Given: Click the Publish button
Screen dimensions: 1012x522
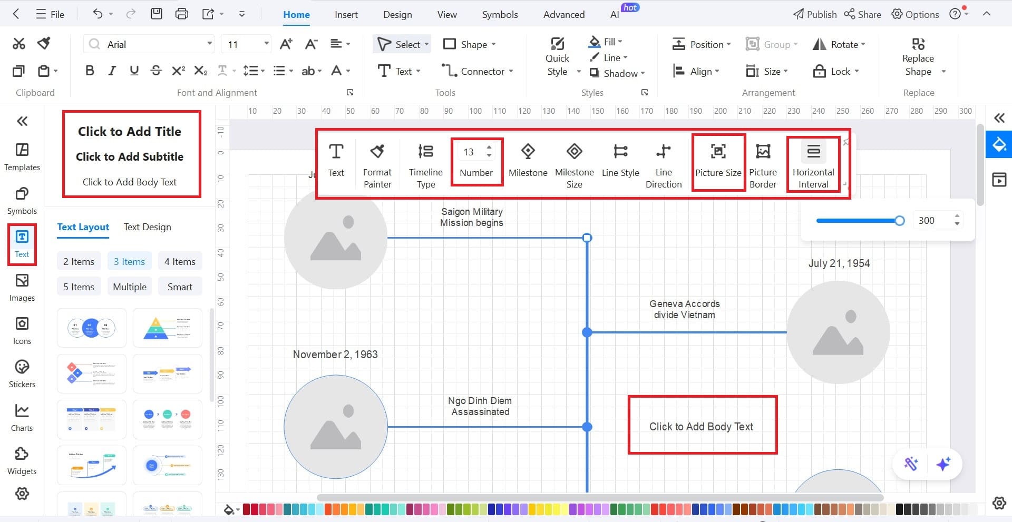Looking at the screenshot, I should [x=815, y=14].
